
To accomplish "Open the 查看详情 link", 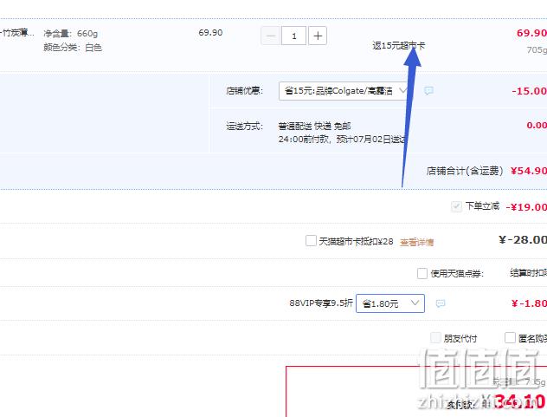I will coord(416,242).
